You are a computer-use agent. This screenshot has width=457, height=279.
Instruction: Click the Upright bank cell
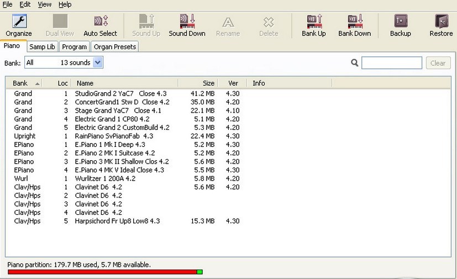point(25,136)
